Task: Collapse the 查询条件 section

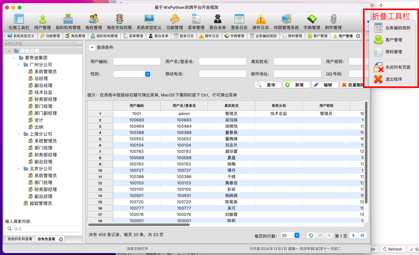Action: click(x=92, y=48)
